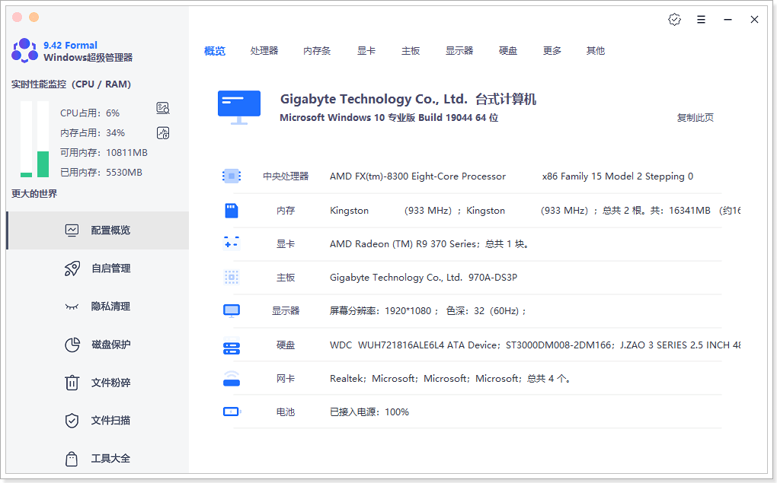
Task: Open the 硬盘 tab
Action: [x=508, y=50]
